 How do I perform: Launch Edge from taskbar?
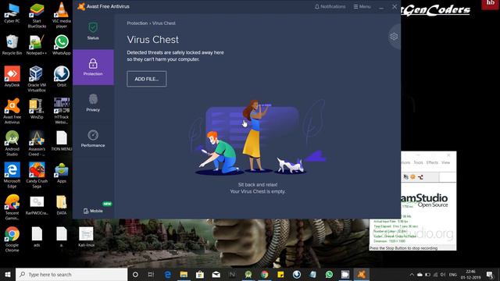coord(168,274)
